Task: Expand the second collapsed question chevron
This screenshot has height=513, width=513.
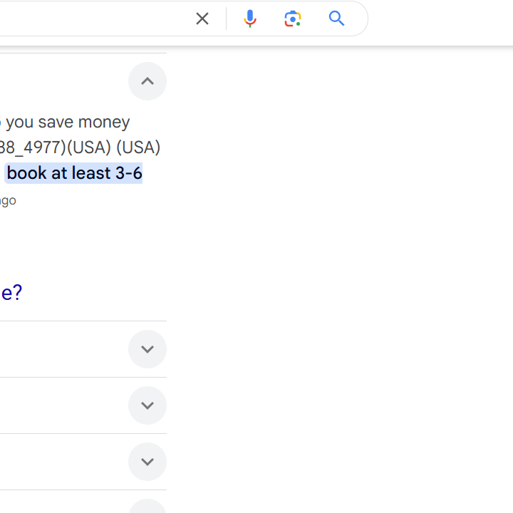Action: coord(147,405)
